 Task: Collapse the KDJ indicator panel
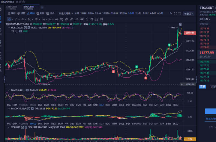[x=8, y=89]
